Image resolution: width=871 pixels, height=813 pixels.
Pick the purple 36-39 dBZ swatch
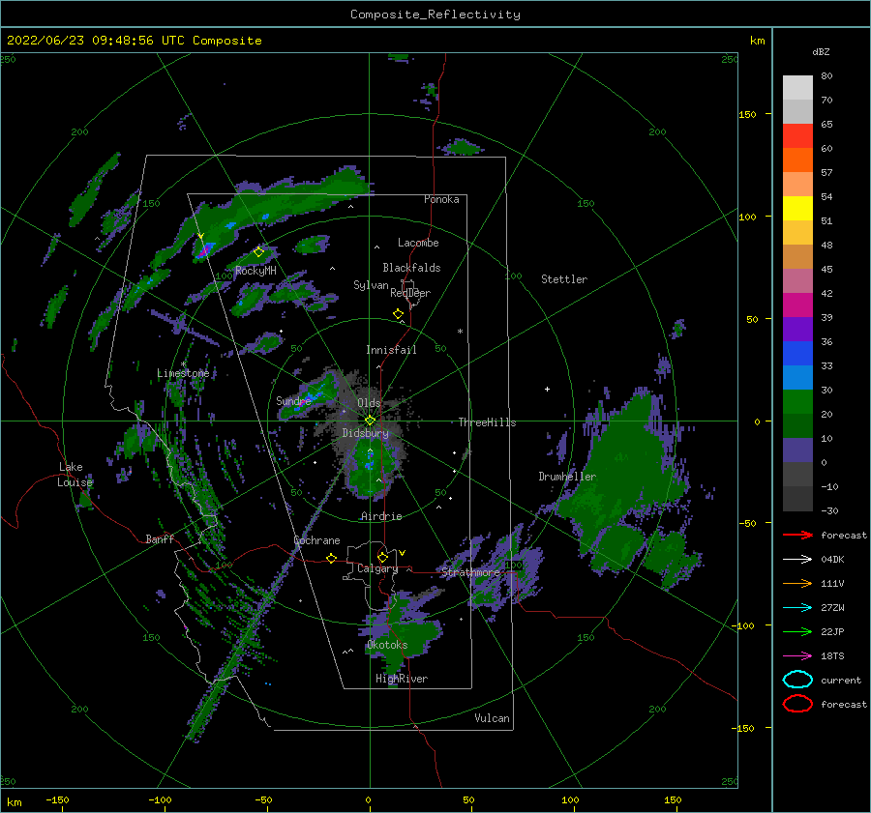[797, 329]
